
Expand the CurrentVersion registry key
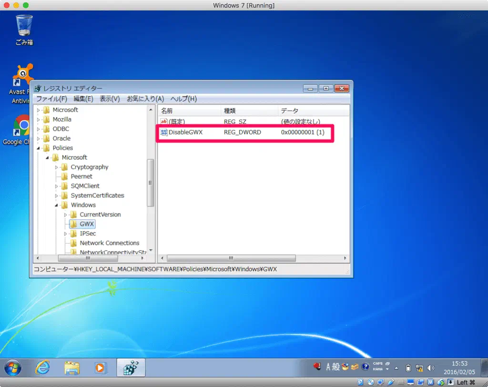pyautogui.click(x=66, y=215)
